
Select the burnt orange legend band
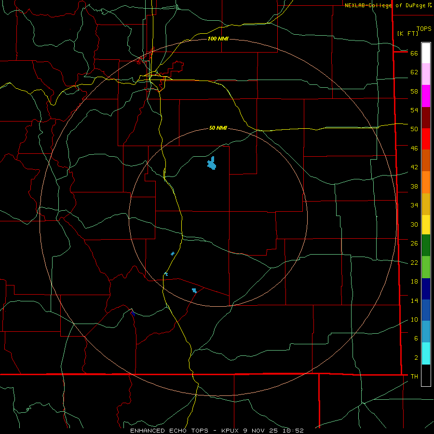426,160
